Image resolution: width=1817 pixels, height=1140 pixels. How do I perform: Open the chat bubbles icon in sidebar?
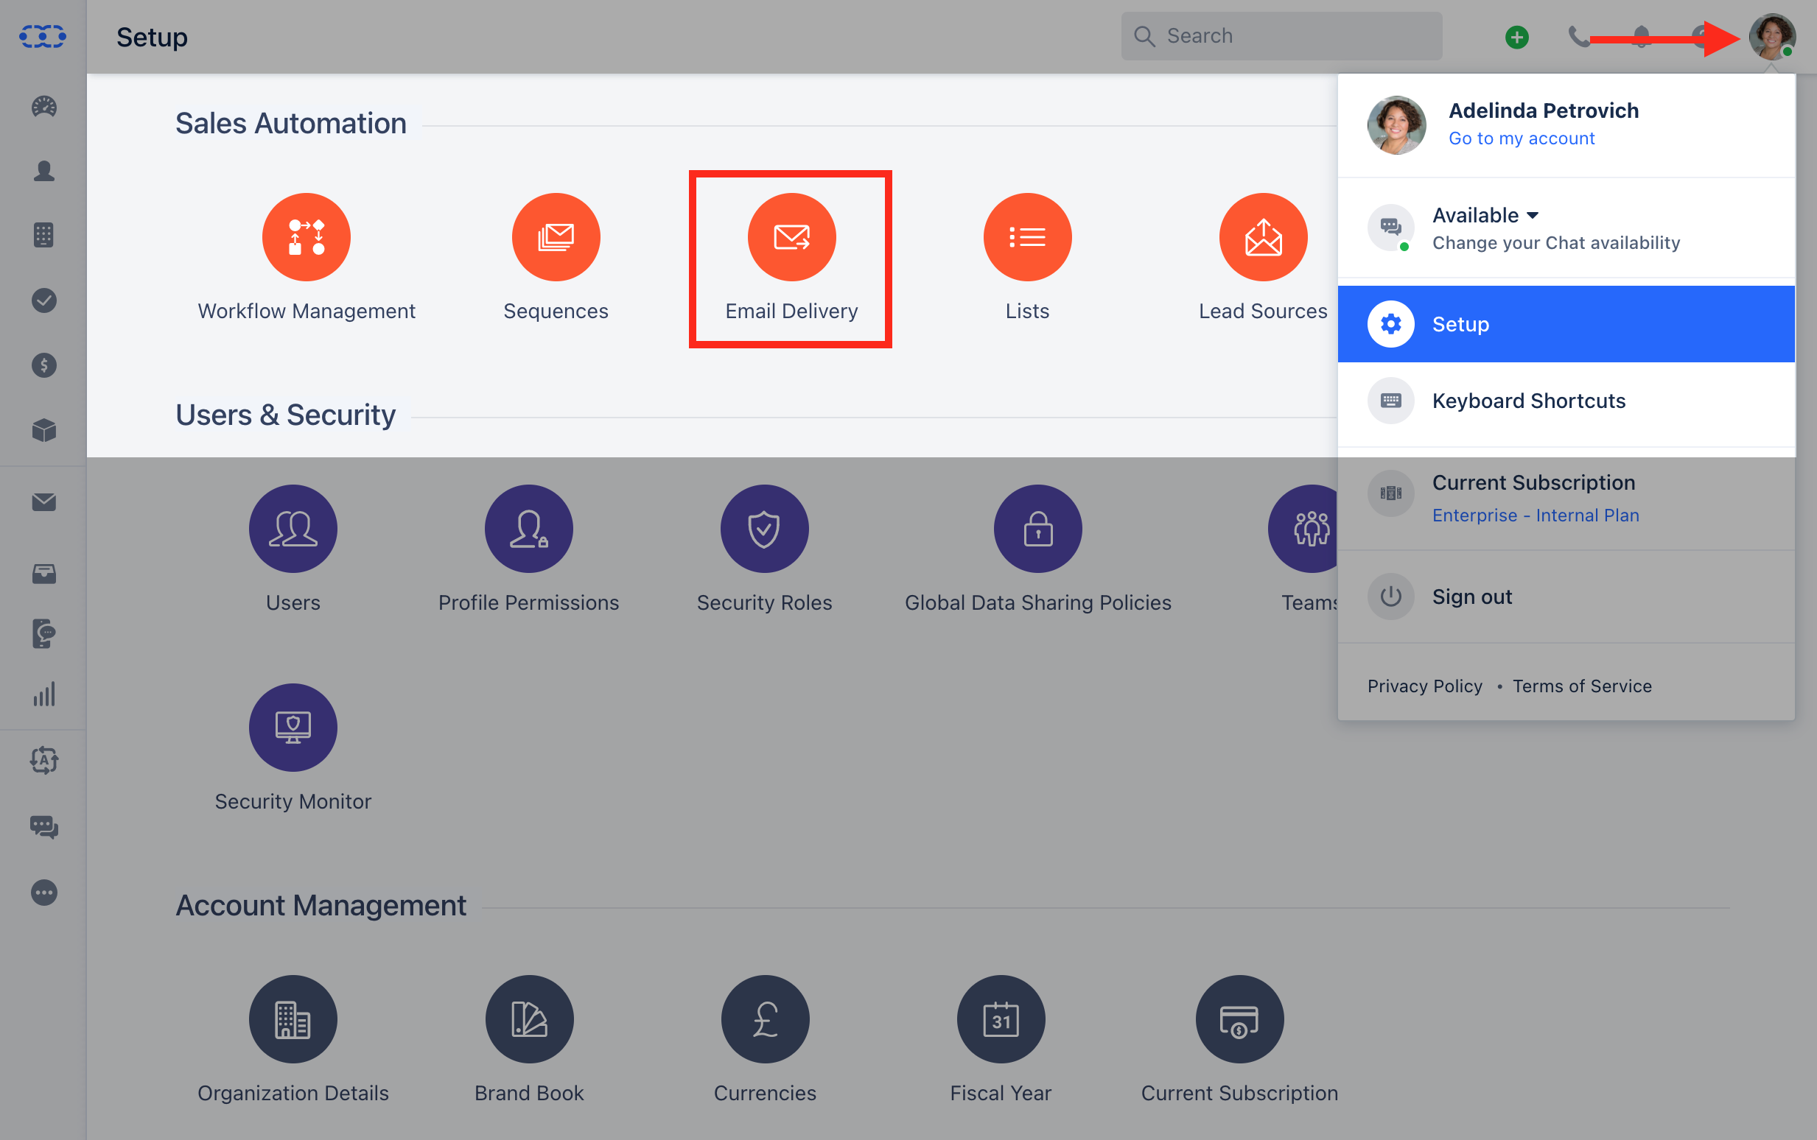tap(43, 827)
